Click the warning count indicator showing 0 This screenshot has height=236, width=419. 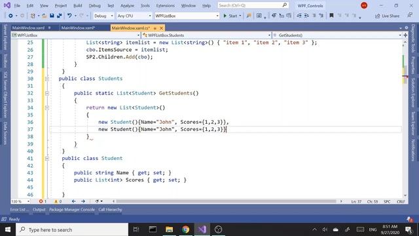[58, 201]
